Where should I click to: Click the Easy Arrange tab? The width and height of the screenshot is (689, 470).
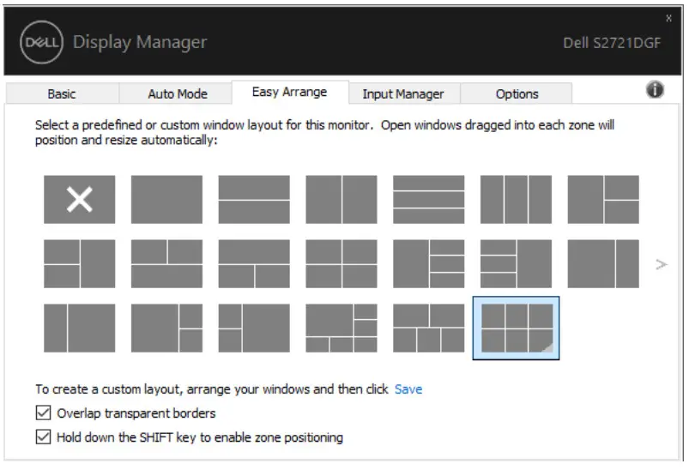coord(289,93)
